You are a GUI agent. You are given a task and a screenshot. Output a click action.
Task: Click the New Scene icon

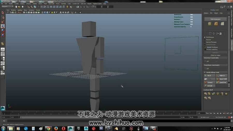[16, 7]
